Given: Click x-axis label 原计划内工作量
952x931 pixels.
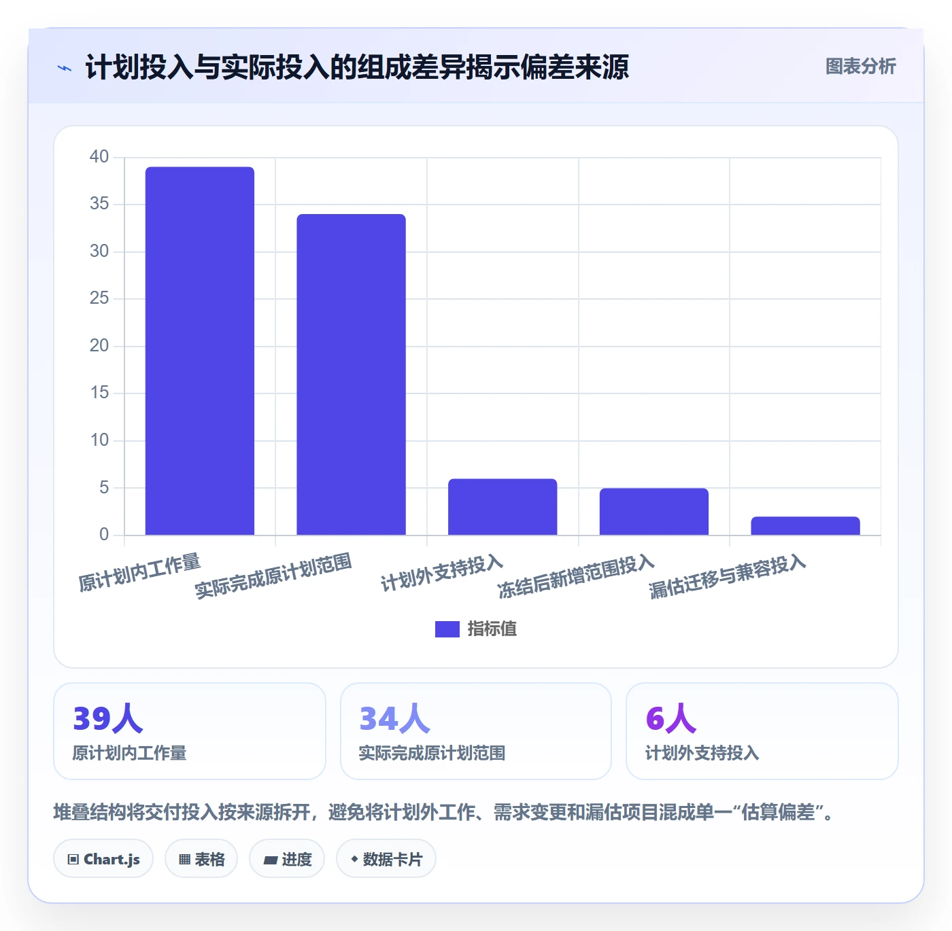Looking at the screenshot, I should [x=139, y=572].
